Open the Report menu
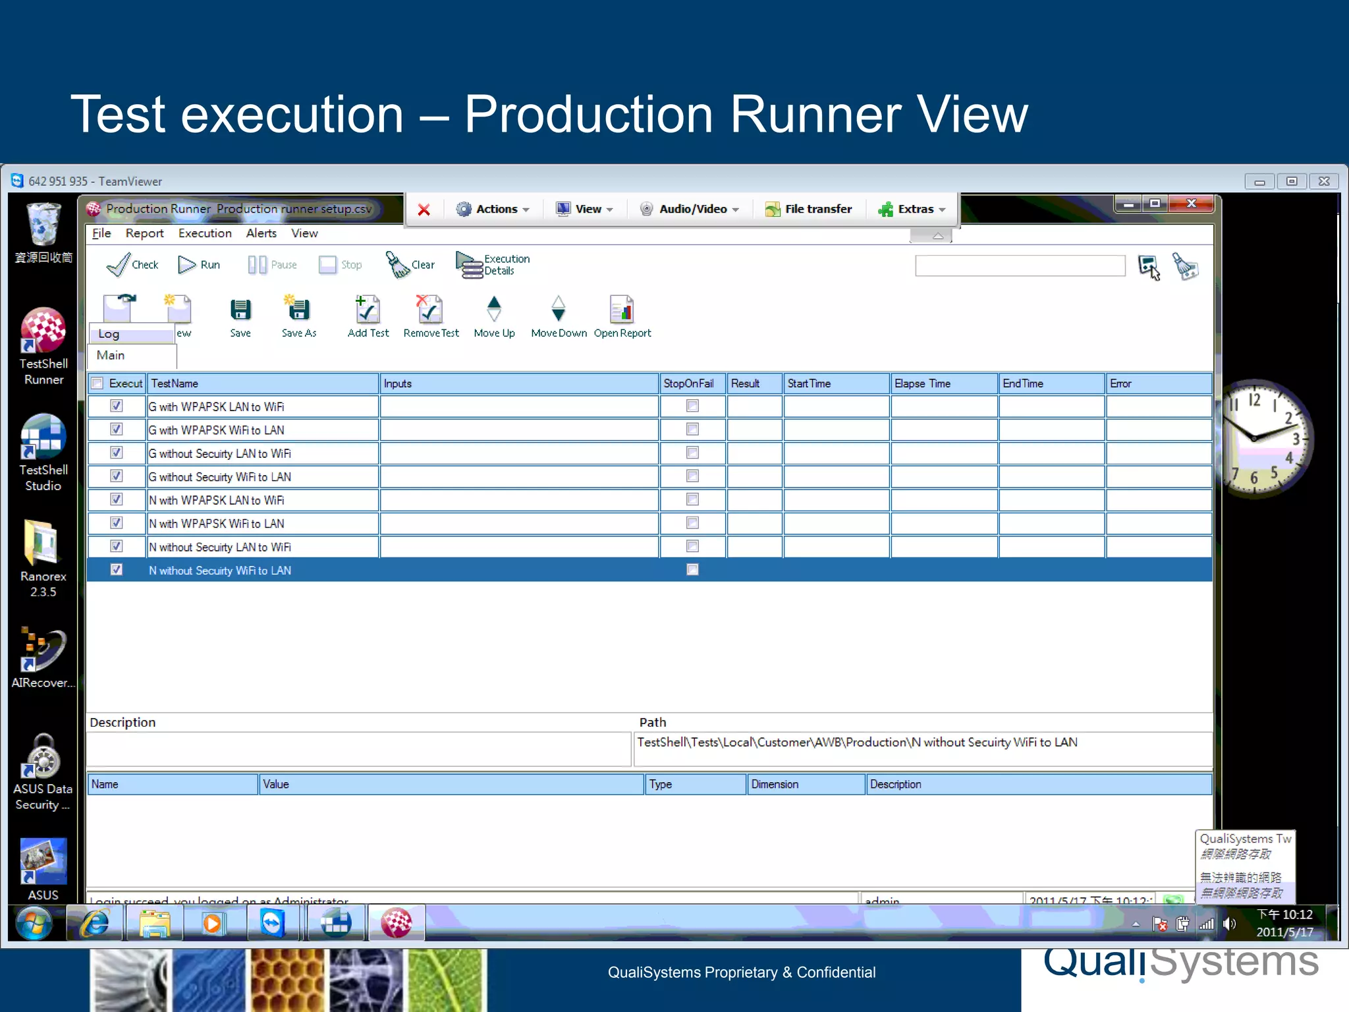This screenshot has height=1012, width=1349. [144, 233]
